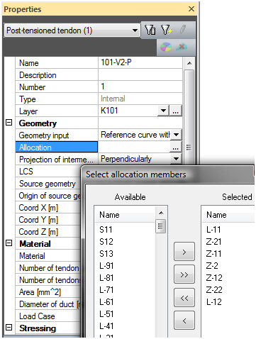Screen dimensions: 256x339
Task: Select L-71 in Available list
Action: click(x=106, y=290)
